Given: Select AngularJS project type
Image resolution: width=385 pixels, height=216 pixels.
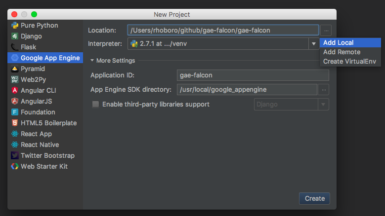Looking at the screenshot, I should tap(45, 101).
